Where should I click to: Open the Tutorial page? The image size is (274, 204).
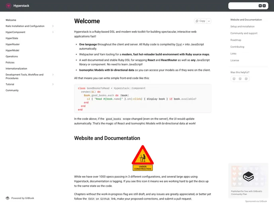(x=10, y=84)
